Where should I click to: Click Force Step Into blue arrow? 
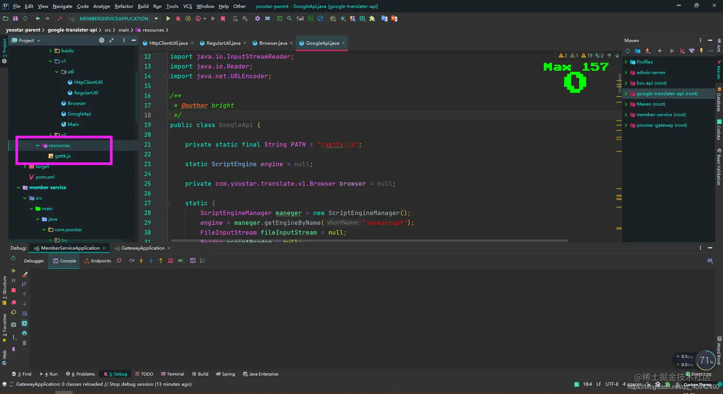click(x=151, y=261)
